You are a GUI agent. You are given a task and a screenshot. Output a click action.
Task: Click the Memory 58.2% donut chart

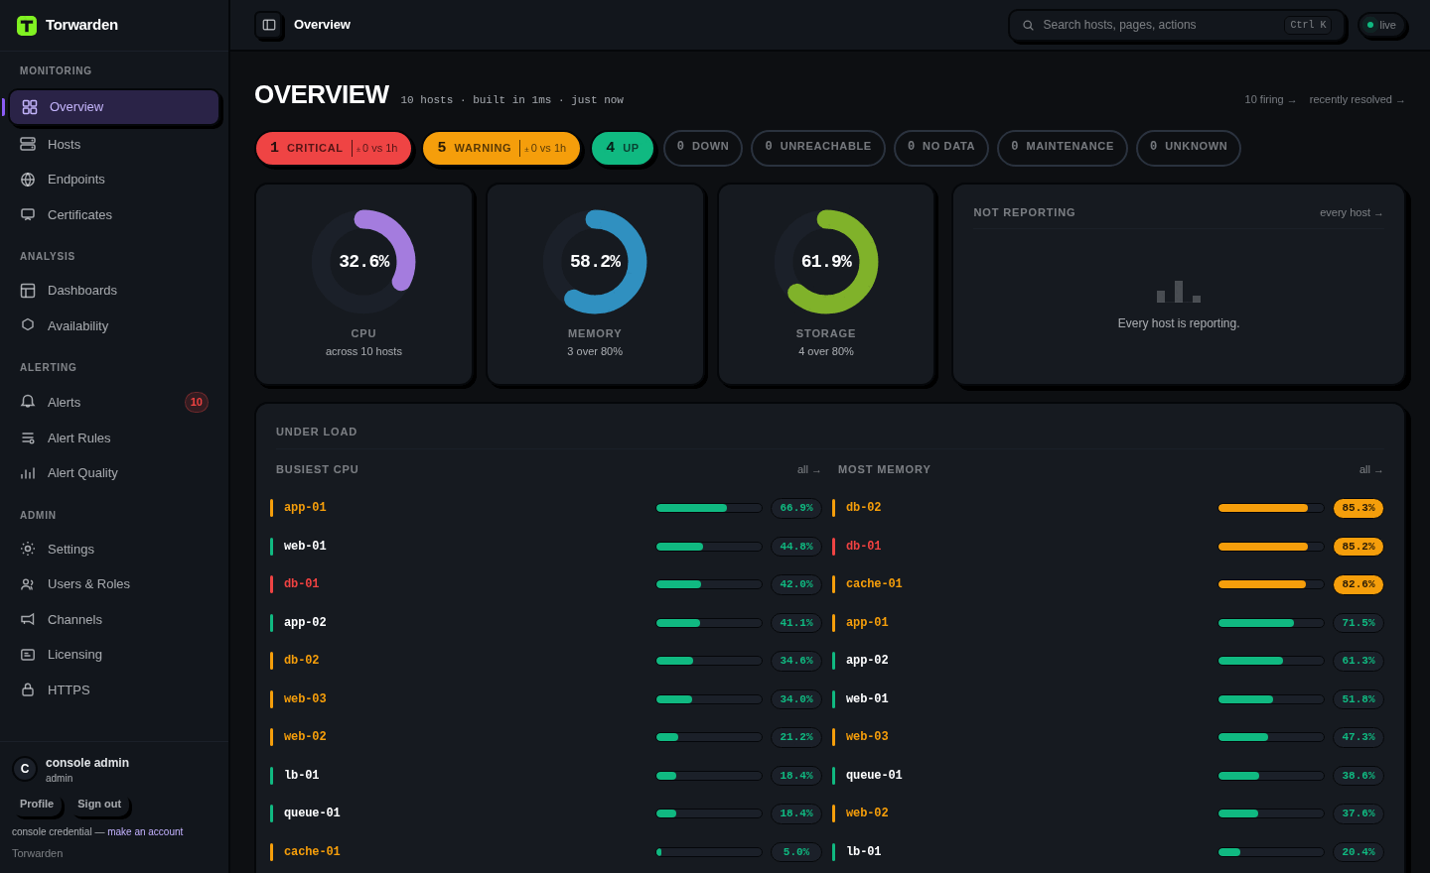pos(595,262)
